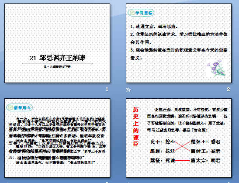Select slide 4 about 历史上的谏臣
The height and width of the screenshot is (183, 239).
click(x=179, y=138)
